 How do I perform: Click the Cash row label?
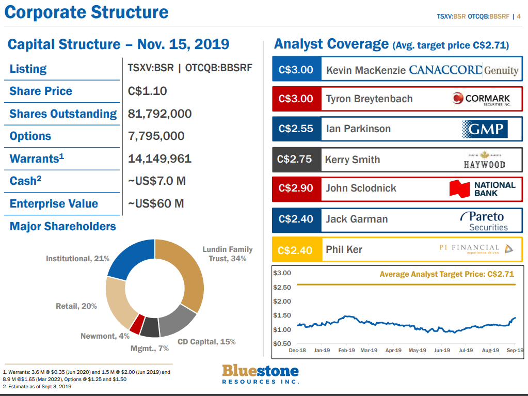25,181
